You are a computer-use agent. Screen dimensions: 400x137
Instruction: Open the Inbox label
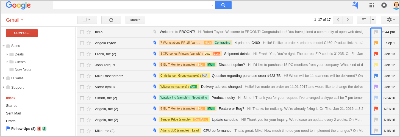coord(11,98)
